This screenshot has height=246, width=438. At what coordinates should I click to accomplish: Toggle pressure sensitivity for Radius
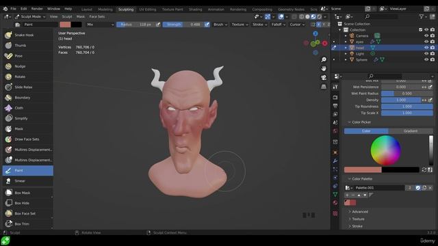point(158,25)
